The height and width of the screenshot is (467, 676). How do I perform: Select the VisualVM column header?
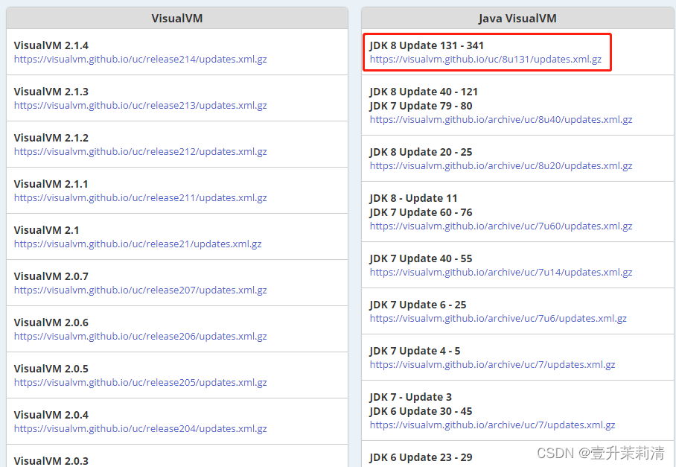click(176, 18)
